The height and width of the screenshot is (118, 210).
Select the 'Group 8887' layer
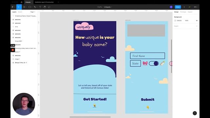[x=18, y=41]
